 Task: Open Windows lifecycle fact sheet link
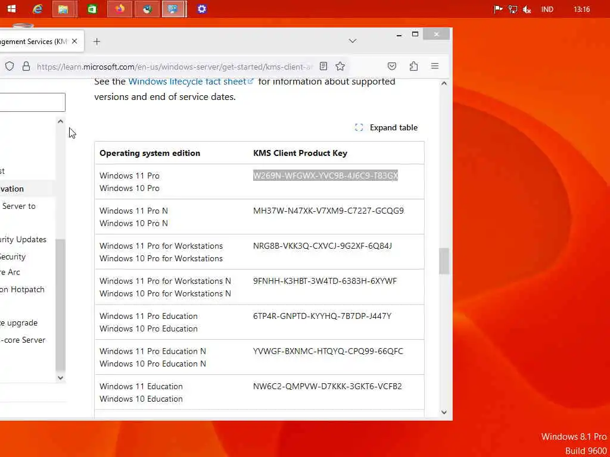point(191,81)
